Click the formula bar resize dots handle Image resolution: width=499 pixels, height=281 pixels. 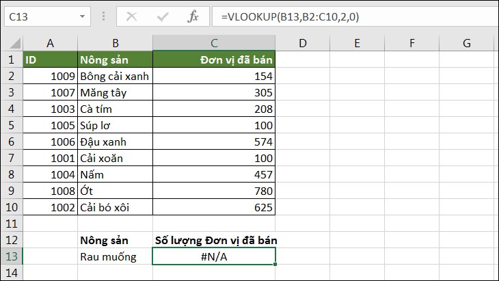103,16
